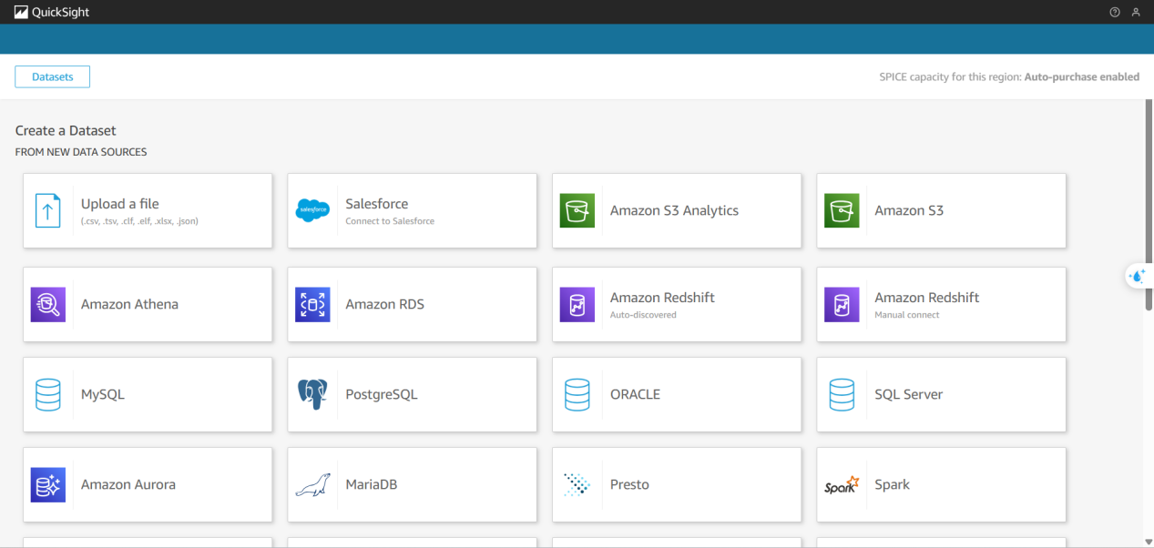The width and height of the screenshot is (1154, 548).
Task: Click the MySQL database cylinder icon
Action: [47, 394]
